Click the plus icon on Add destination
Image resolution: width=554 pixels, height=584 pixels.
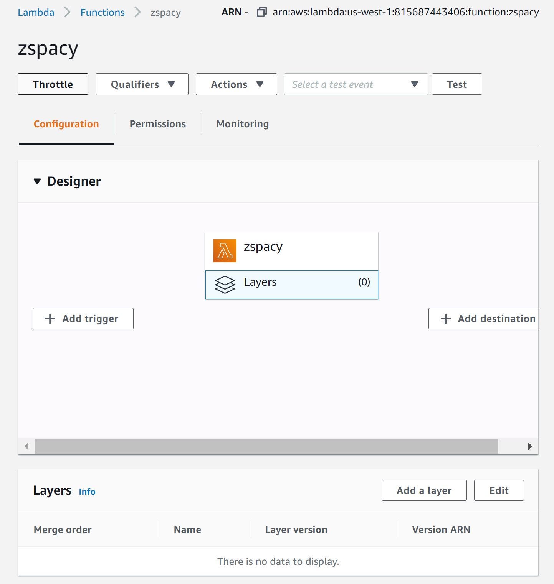445,319
